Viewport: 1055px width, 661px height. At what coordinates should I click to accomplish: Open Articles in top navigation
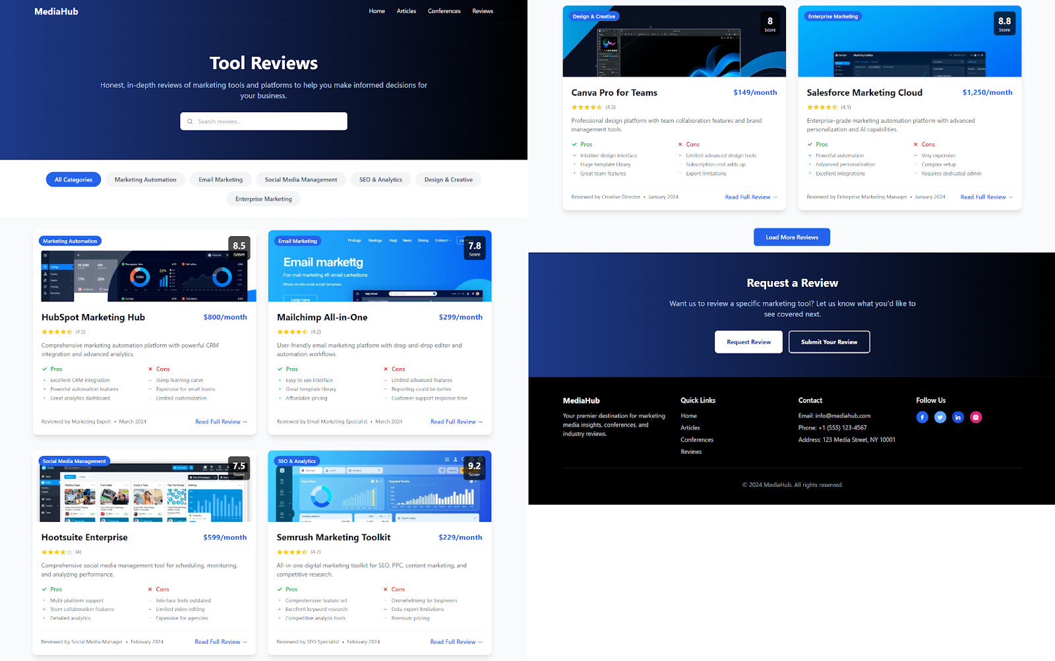tap(406, 11)
